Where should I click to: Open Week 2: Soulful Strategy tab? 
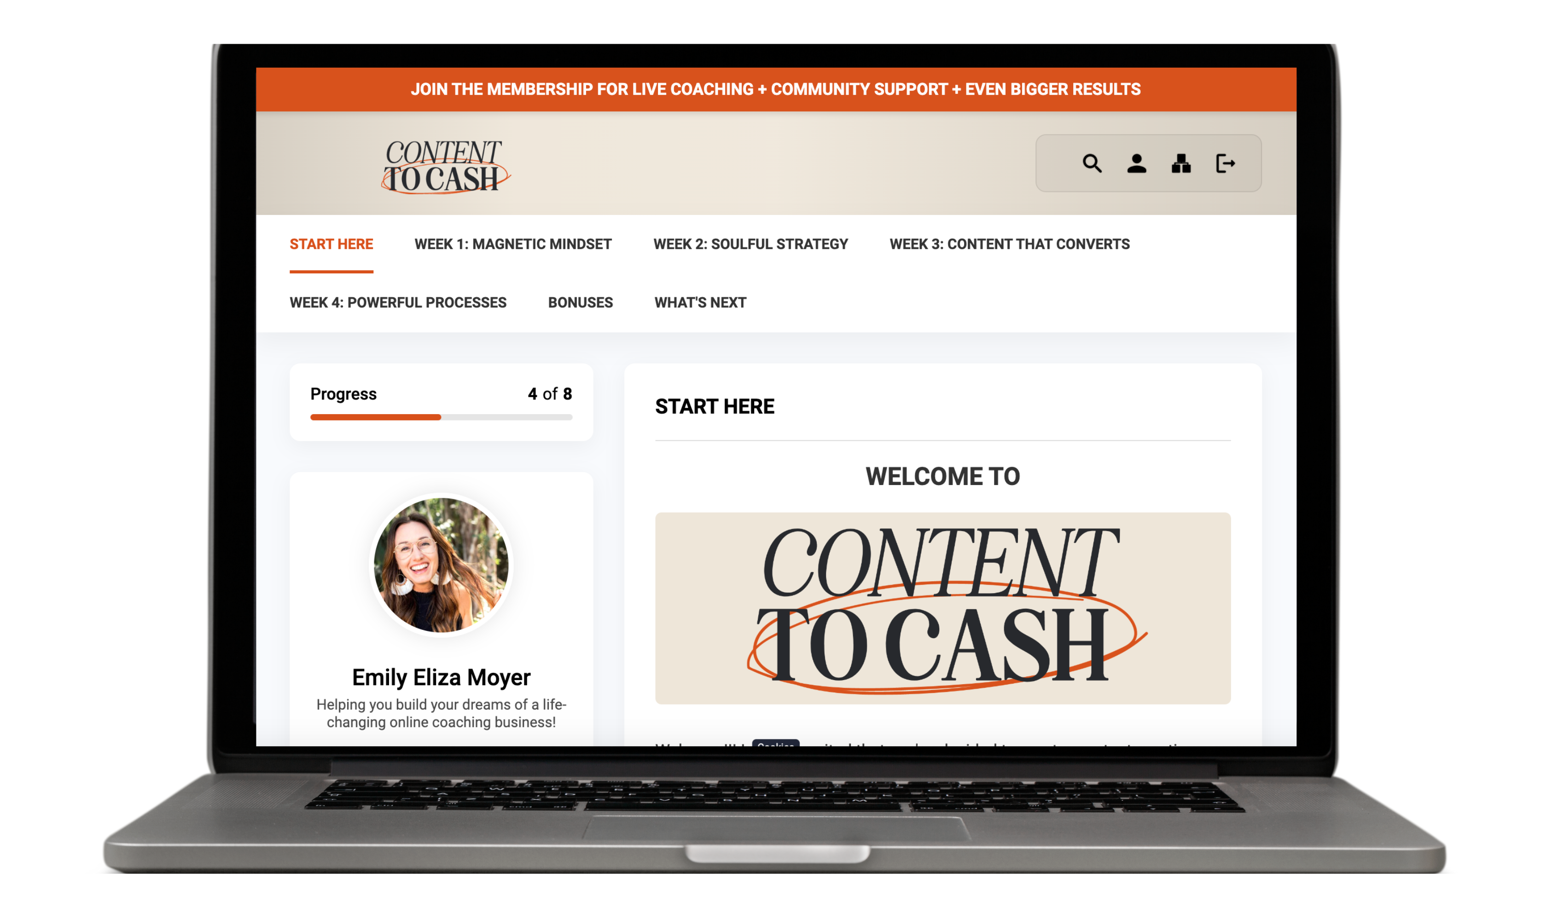point(750,244)
